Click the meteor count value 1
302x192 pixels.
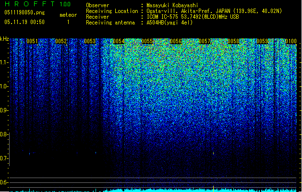(68, 22)
